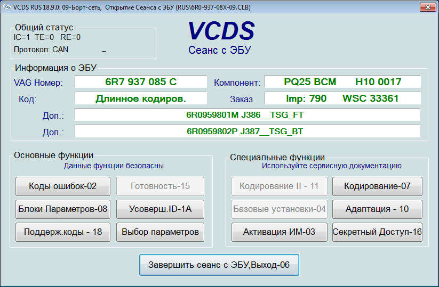Click Завершить сеанс с ЭБУ, Выход-06

[219, 265]
